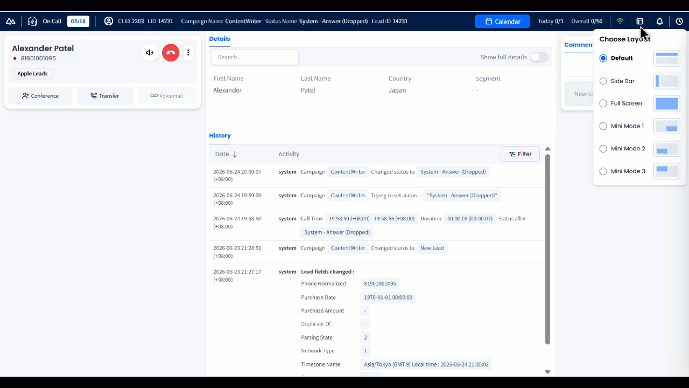Click the history scrollbar up arrow
The height and width of the screenshot is (388, 689).
[547, 149]
